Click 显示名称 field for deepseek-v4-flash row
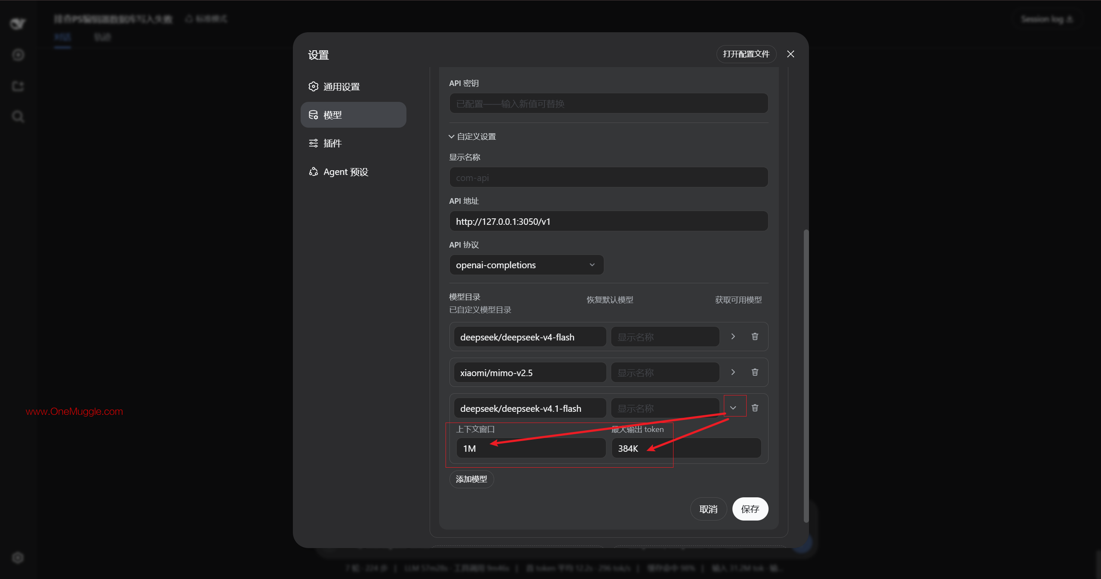 click(665, 337)
